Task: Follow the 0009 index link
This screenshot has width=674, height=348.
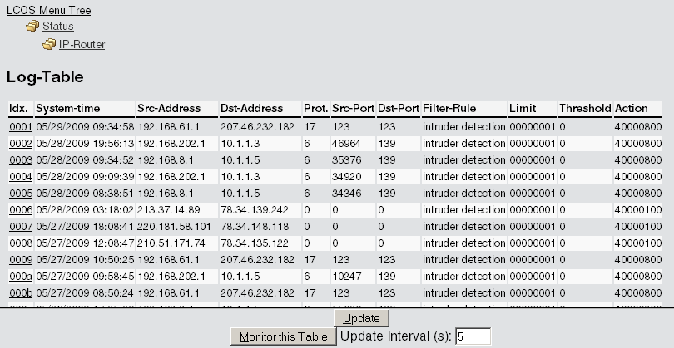Action: (20, 259)
